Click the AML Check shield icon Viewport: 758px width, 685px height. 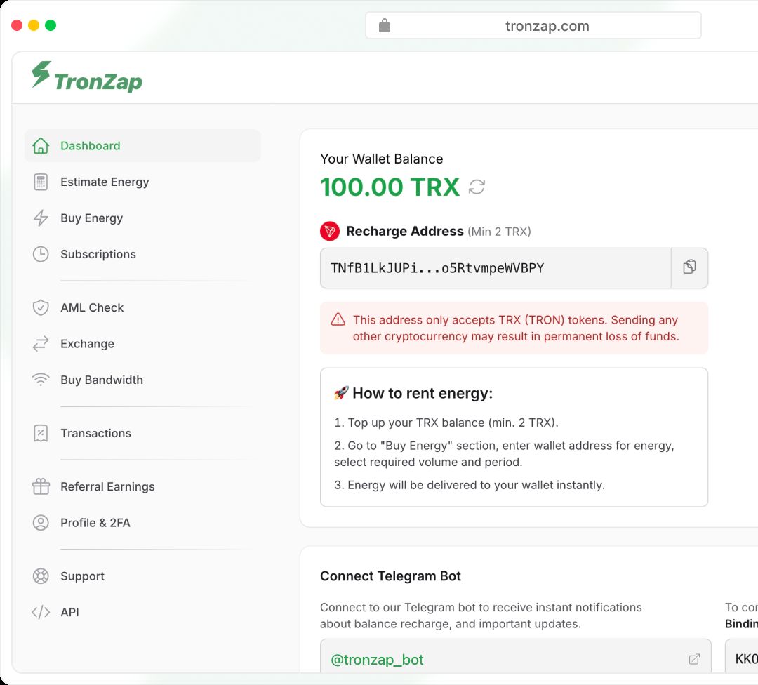click(x=41, y=307)
